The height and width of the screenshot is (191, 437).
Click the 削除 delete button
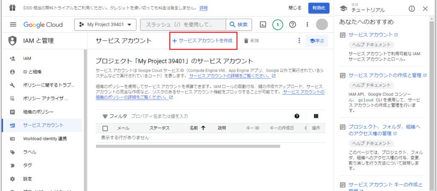[251, 41]
